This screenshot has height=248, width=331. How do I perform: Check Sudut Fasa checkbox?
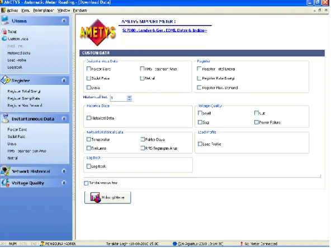[89, 78]
